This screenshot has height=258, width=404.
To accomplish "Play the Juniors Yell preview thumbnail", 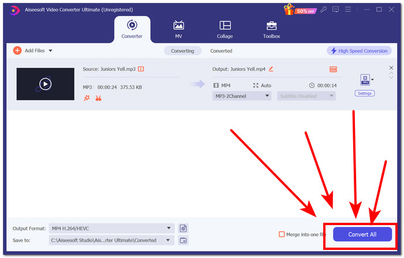I will pos(46,84).
